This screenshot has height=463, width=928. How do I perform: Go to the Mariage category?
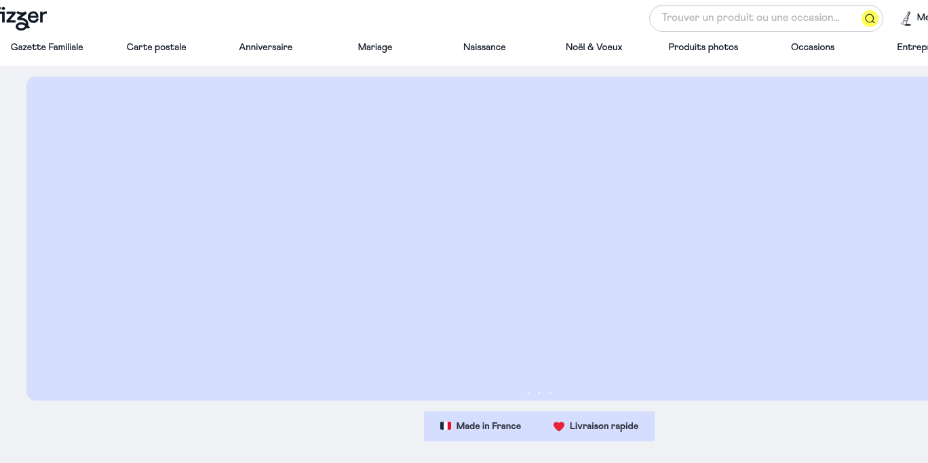(x=375, y=47)
